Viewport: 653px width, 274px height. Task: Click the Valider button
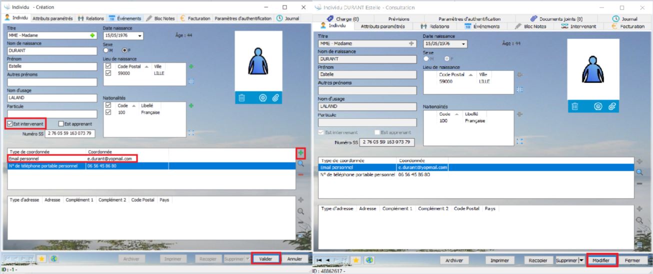pos(266,259)
